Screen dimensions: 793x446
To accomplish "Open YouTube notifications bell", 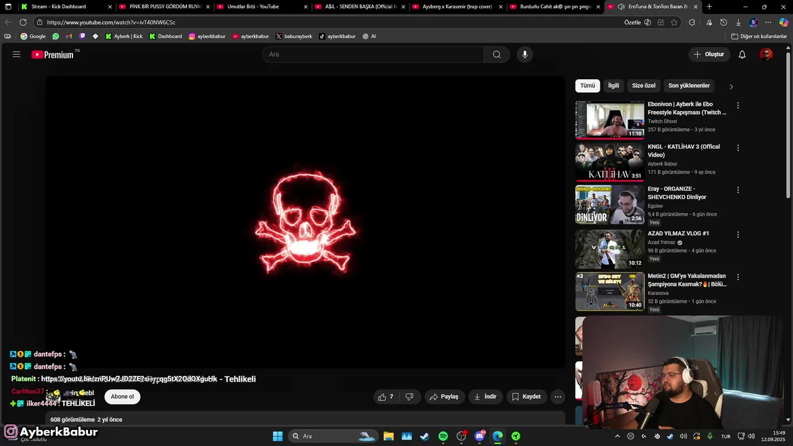I will click(742, 55).
